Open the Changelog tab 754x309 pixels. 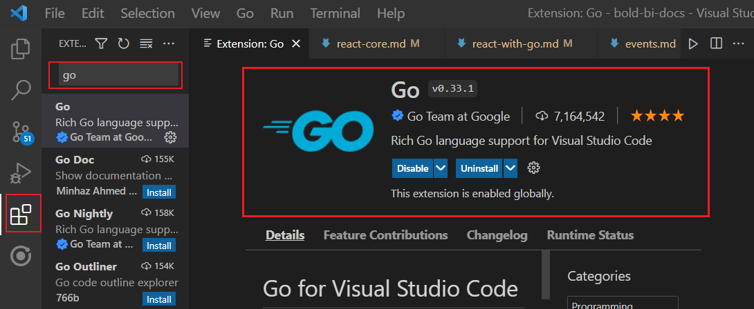[497, 235]
